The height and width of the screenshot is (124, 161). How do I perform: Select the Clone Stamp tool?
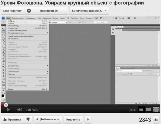3,52
